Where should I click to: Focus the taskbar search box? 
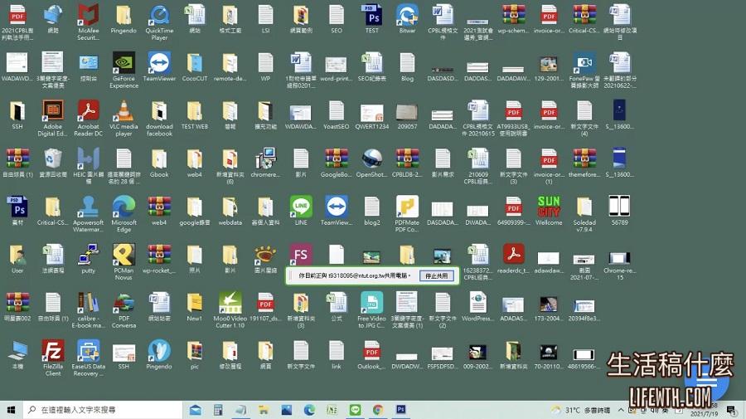(103, 410)
